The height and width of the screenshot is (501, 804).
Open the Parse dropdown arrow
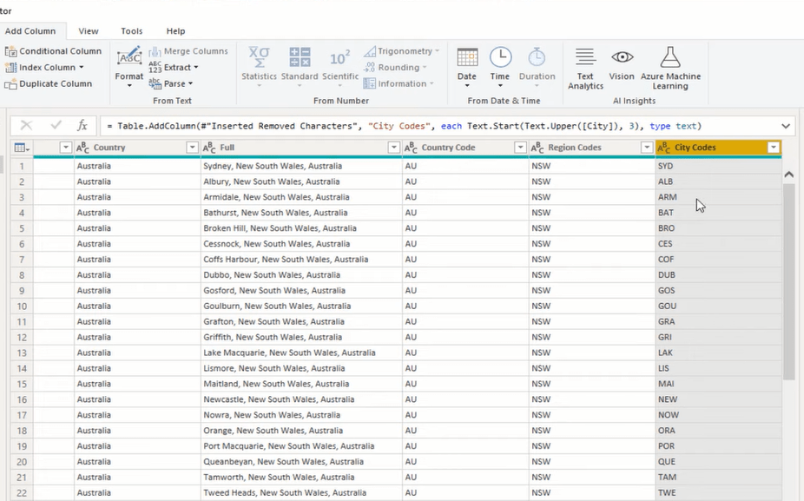pos(190,84)
